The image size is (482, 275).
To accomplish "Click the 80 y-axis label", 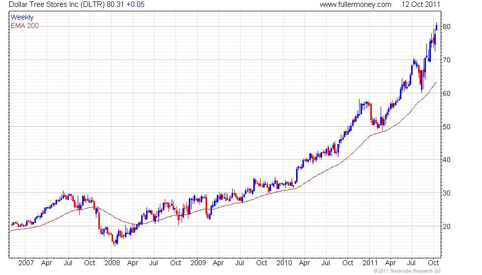I will [447, 27].
